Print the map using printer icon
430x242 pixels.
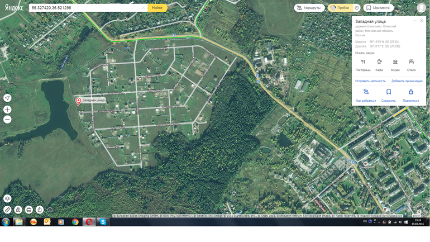[x=28, y=210]
